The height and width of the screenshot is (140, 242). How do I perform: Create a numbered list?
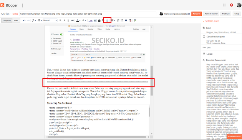click(x=118, y=20)
